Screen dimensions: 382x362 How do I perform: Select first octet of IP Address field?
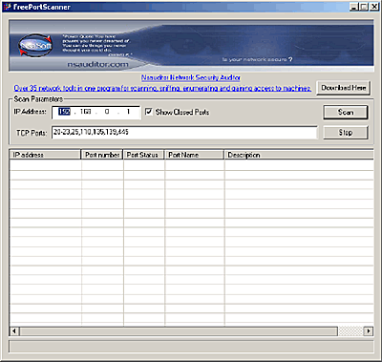point(64,112)
